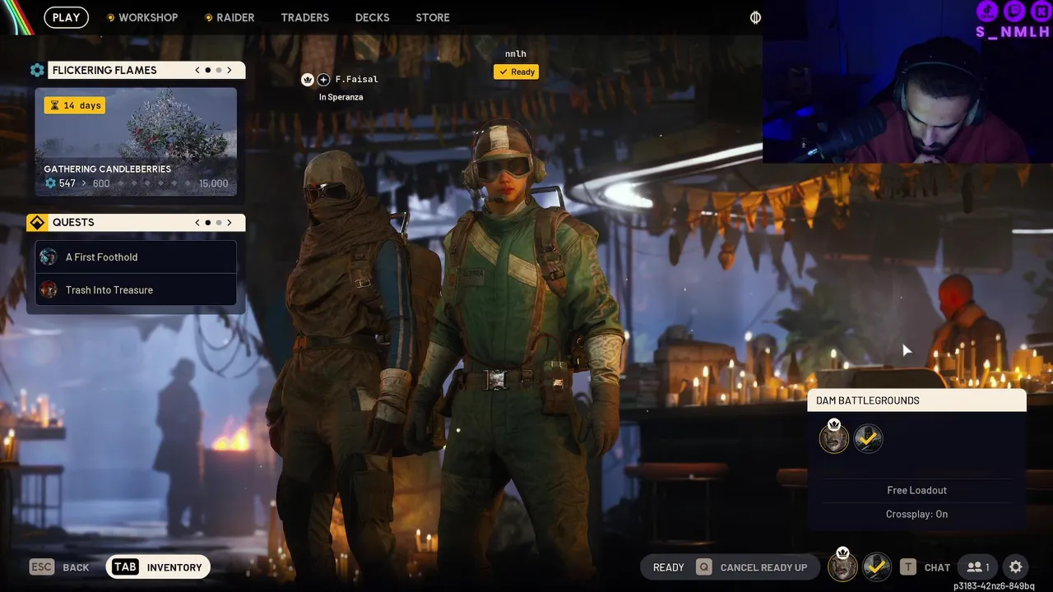Click the candleberries progress milestone track
Screen dimensions: 1053x592
tap(156, 184)
